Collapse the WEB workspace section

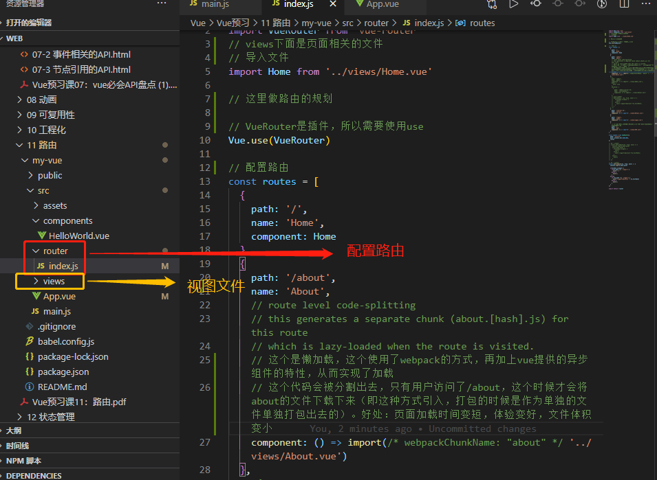tap(89, 38)
